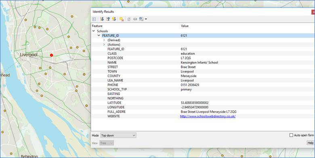The height and width of the screenshot is (158, 315).
Task: Expand the (Derived) node
Action: [104, 40]
